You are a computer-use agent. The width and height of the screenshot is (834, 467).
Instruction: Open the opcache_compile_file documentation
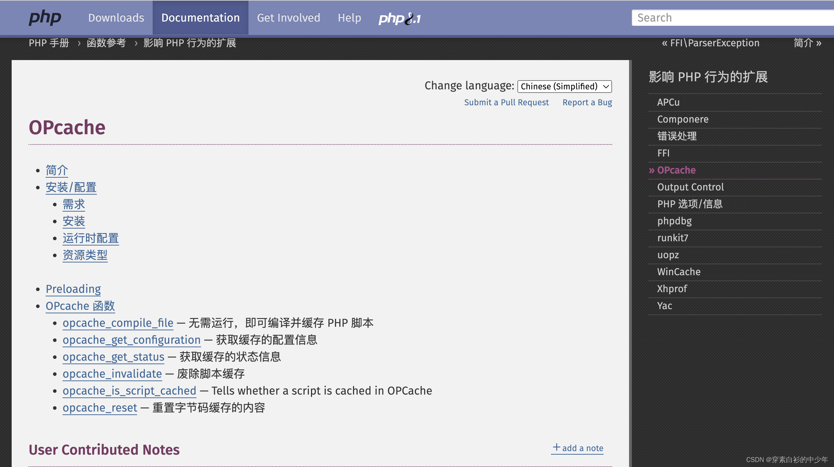coord(118,323)
